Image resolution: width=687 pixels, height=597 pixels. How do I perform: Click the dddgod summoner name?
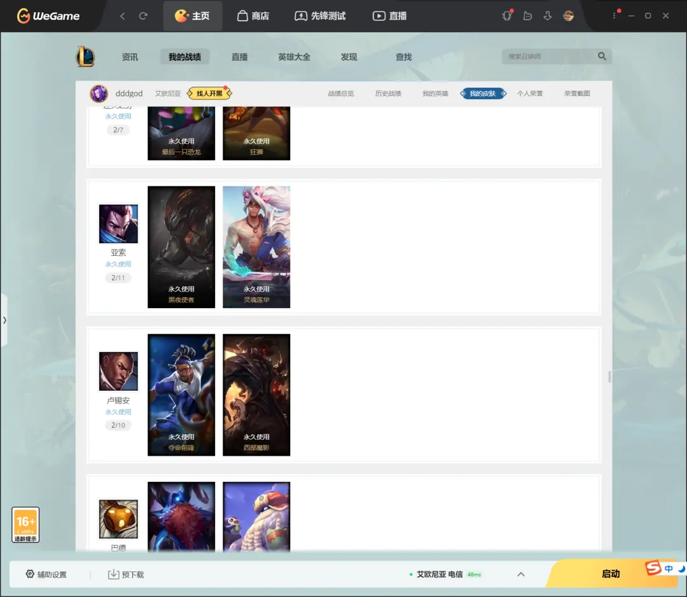[128, 94]
